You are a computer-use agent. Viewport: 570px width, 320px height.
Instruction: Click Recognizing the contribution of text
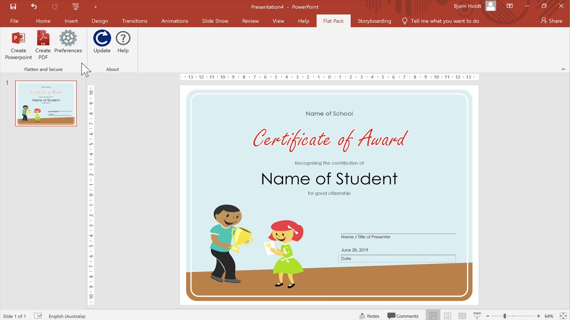pos(329,163)
